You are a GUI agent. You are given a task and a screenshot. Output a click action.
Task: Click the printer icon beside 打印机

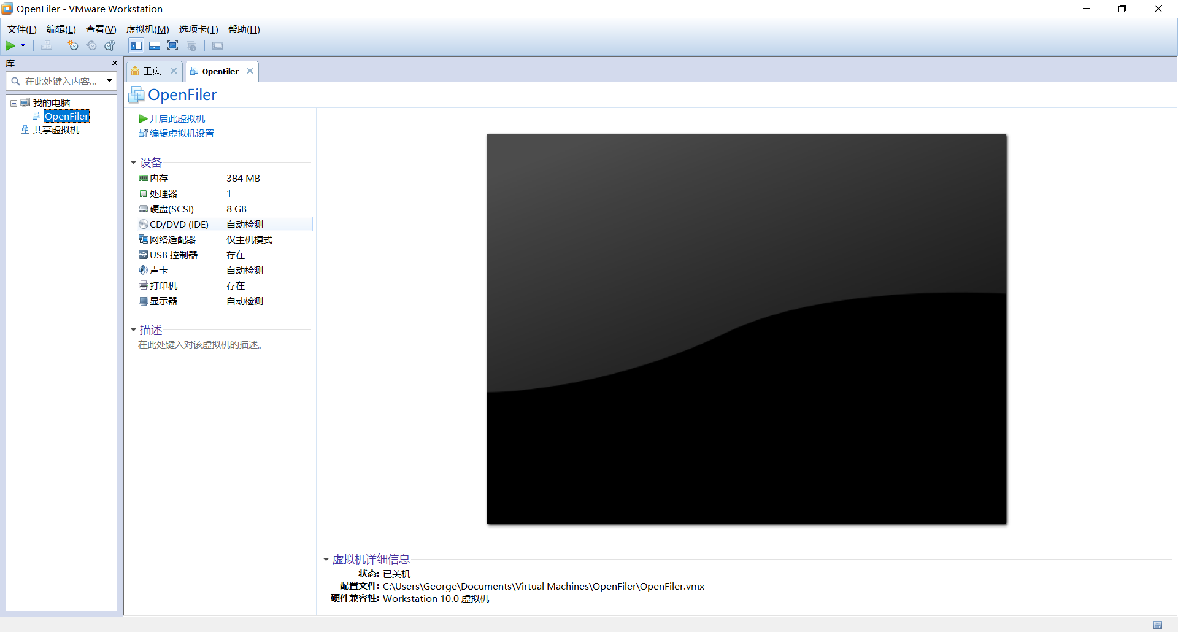[144, 285]
